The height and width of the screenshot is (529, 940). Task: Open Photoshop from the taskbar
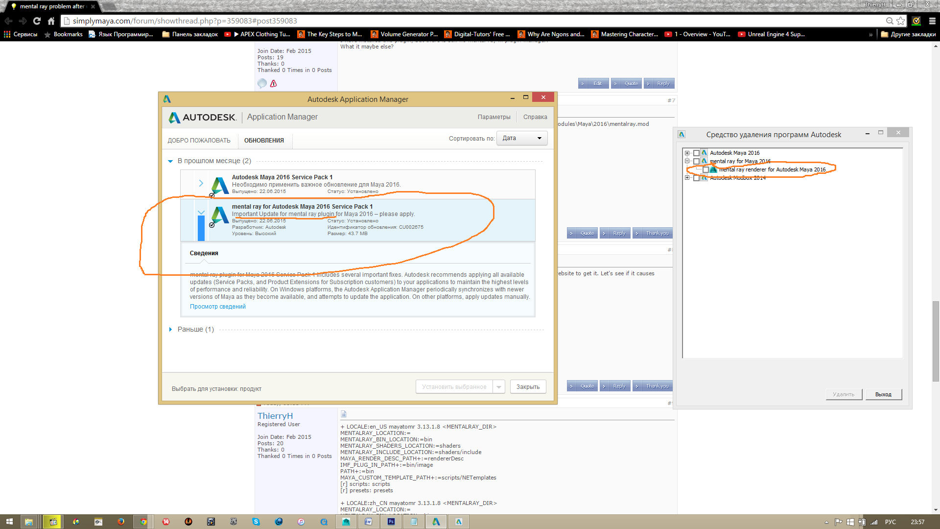[x=391, y=522]
